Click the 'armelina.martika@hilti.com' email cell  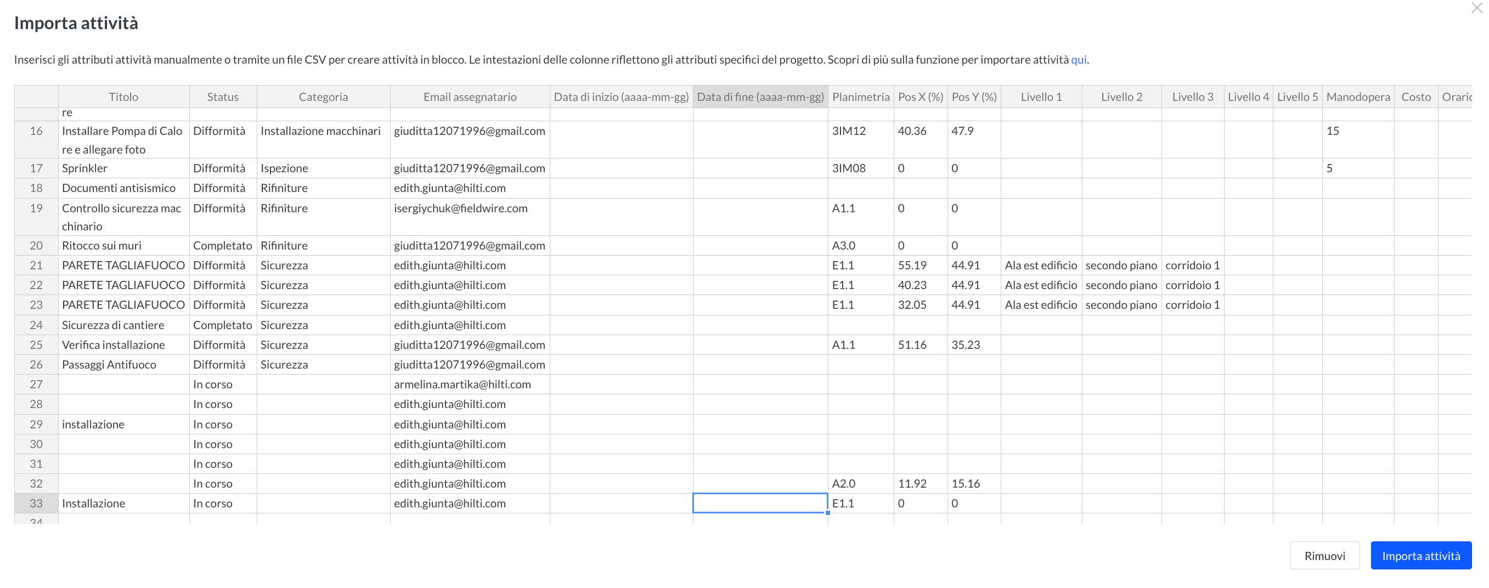470,384
